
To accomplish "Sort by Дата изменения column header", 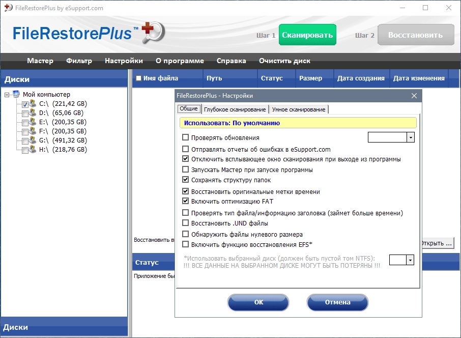I will [x=419, y=78].
